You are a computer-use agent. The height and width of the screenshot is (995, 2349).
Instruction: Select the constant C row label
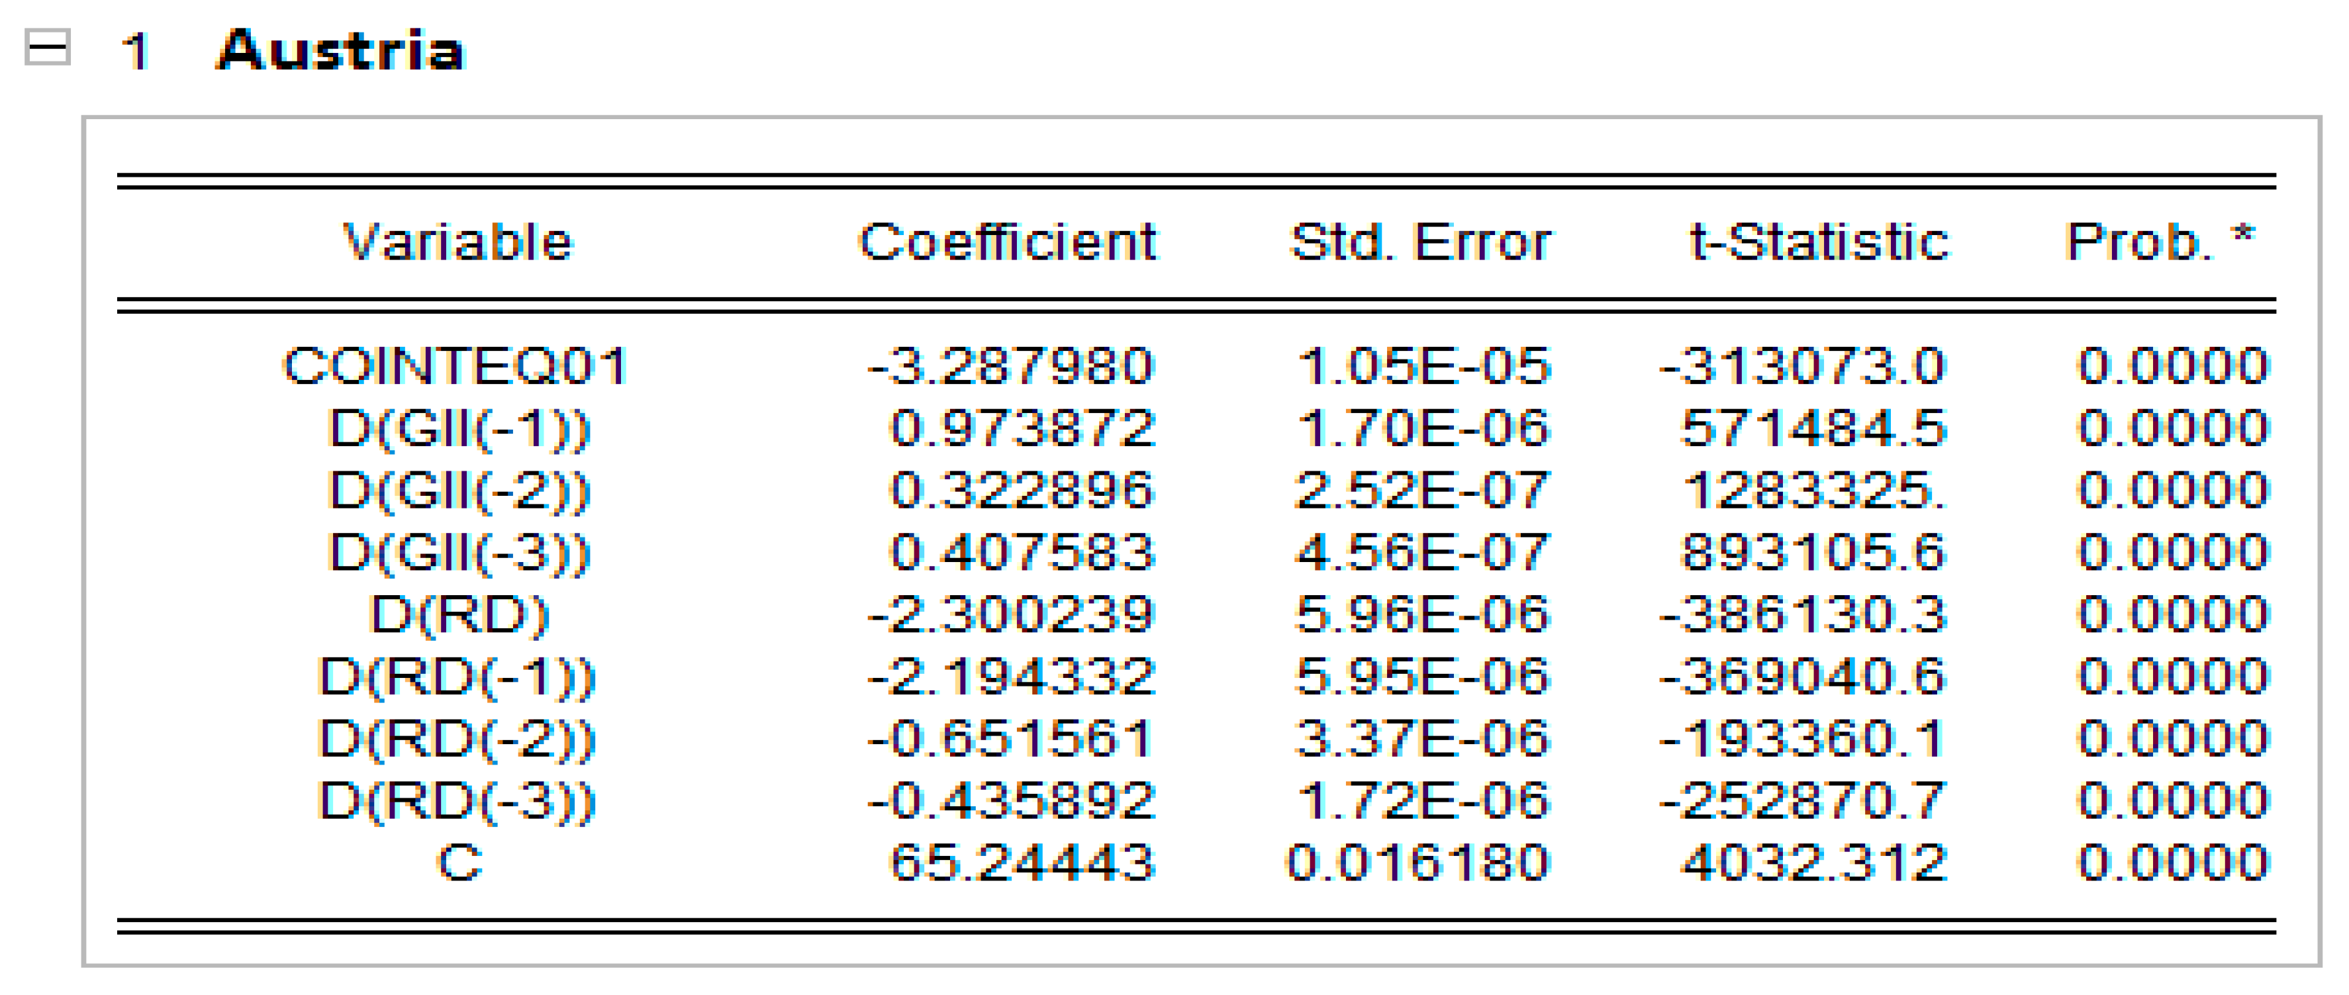coord(459,863)
